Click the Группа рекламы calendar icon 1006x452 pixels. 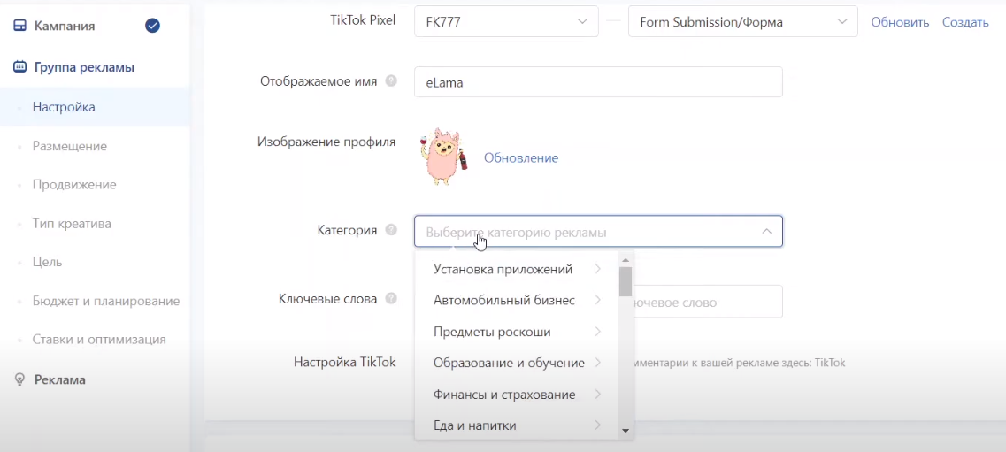pos(19,66)
